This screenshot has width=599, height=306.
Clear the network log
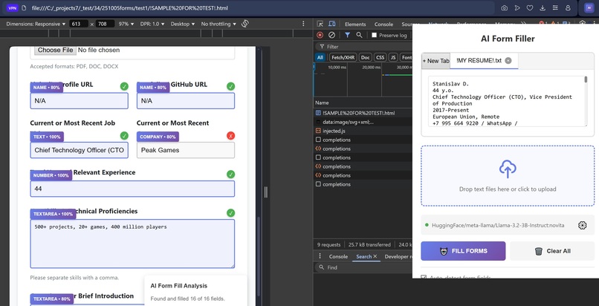tap(331, 35)
